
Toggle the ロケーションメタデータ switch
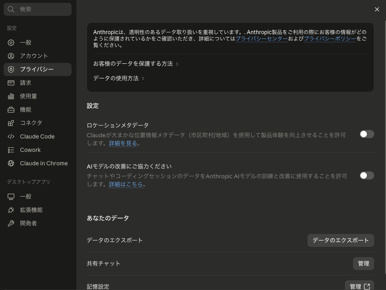point(367,134)
